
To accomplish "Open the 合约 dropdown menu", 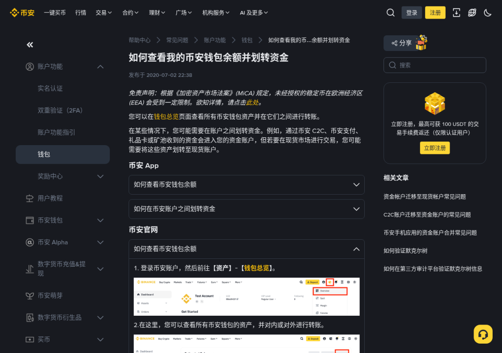I will [130, 12].
